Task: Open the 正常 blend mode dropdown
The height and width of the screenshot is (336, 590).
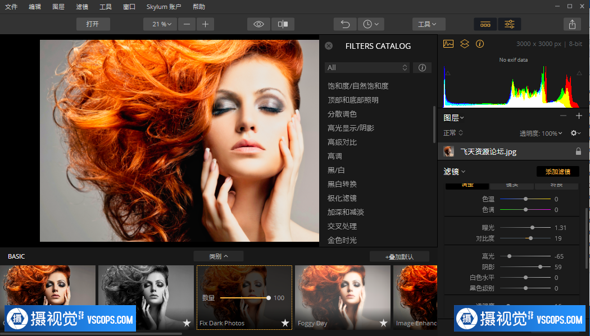Action: coord(453,133)
